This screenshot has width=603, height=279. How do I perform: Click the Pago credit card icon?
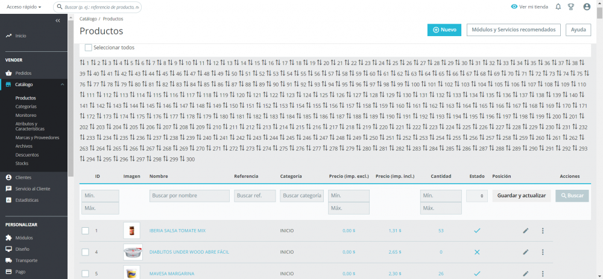tap(8, 271)
